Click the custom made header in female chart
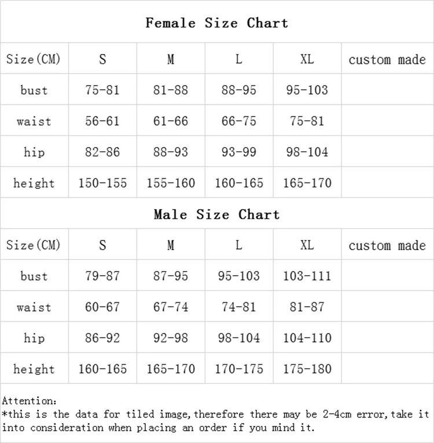Viewport: 434px width, 443px height. 387,60
